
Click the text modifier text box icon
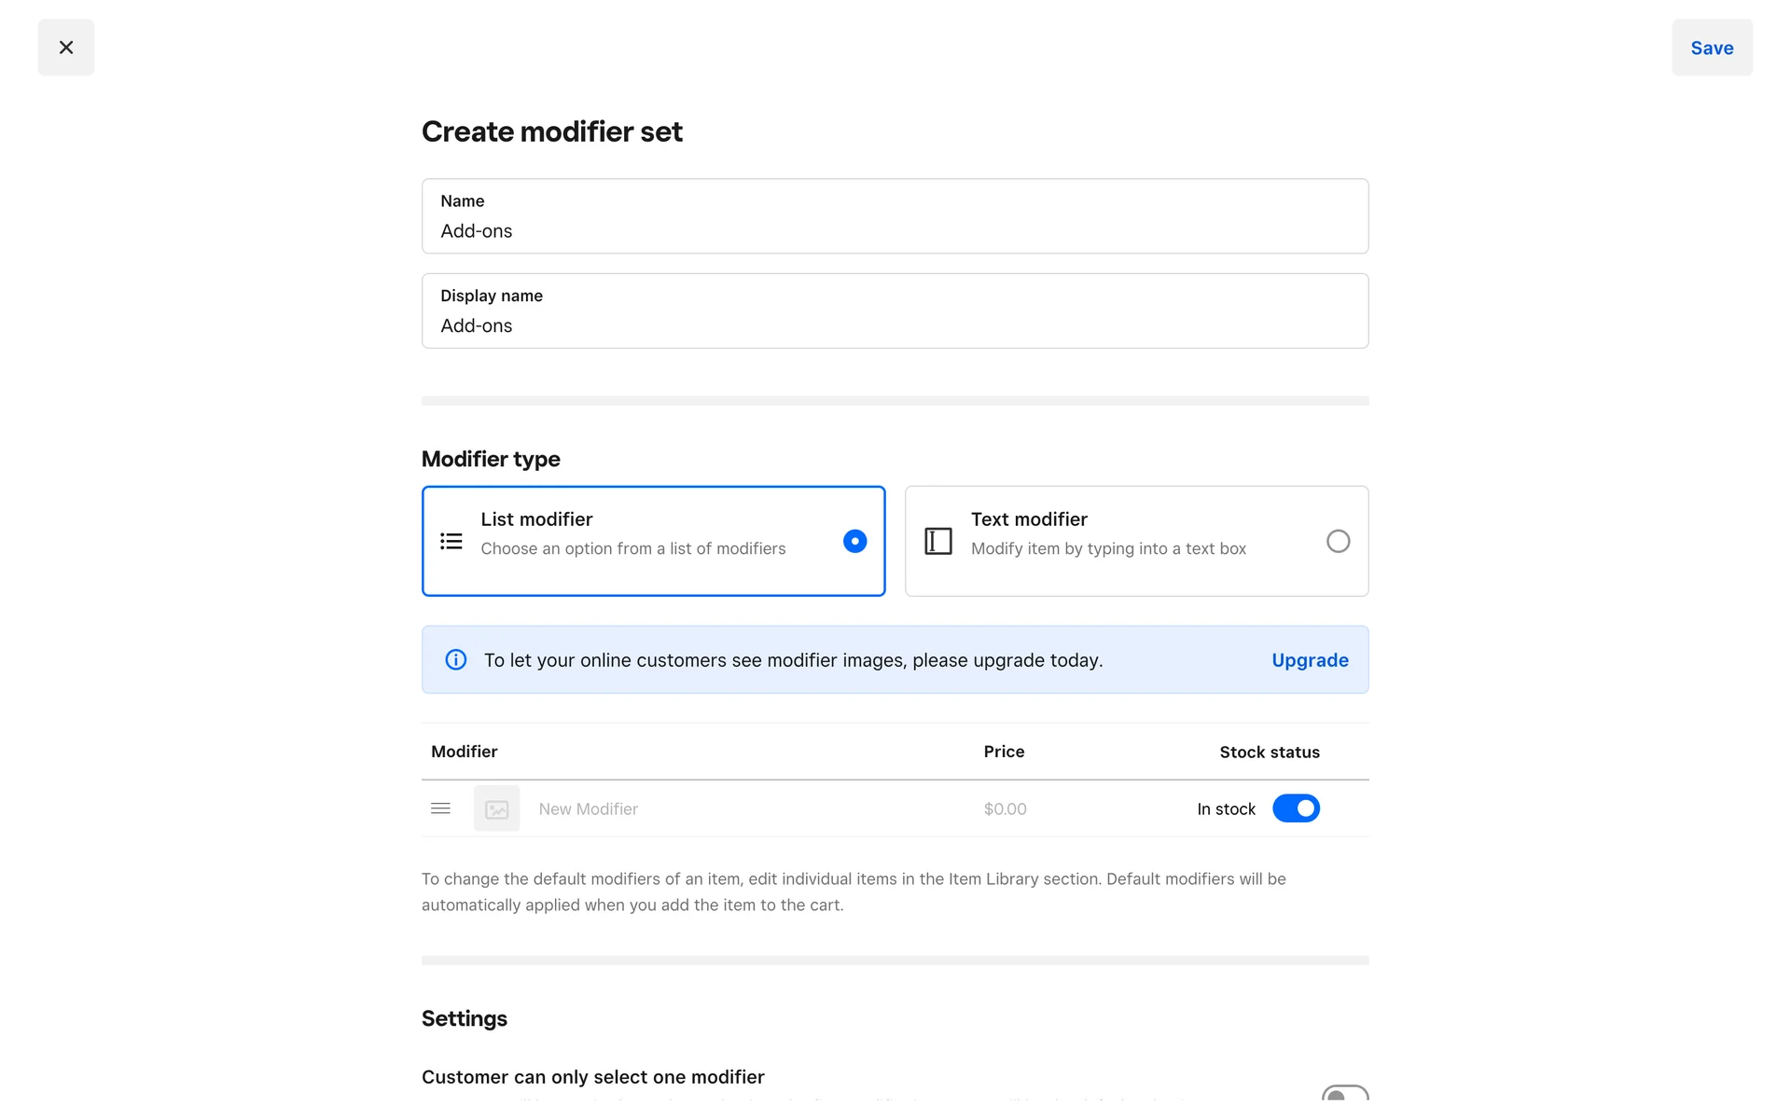click(937, 541)
